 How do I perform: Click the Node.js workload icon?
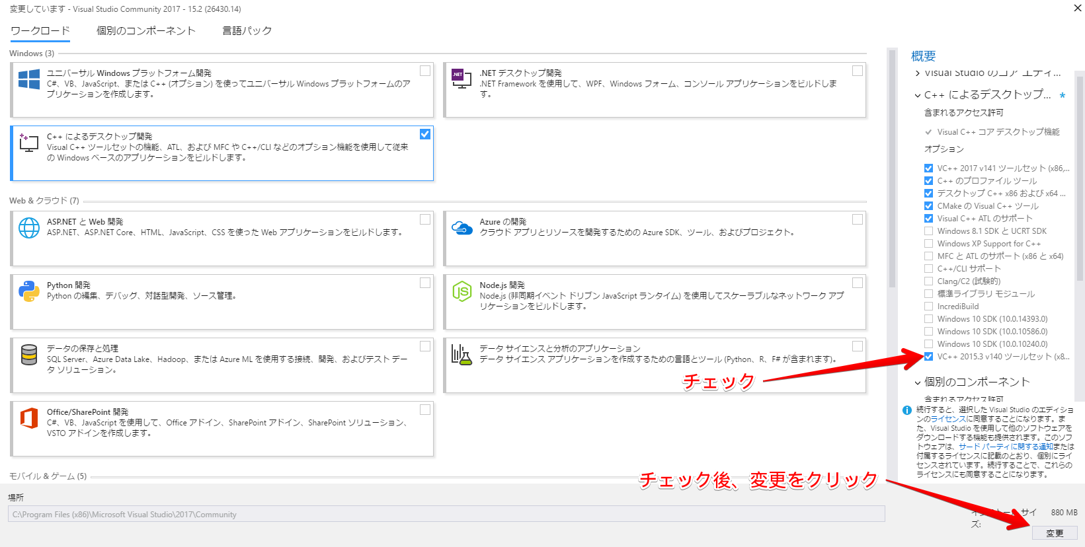(462, 291)
